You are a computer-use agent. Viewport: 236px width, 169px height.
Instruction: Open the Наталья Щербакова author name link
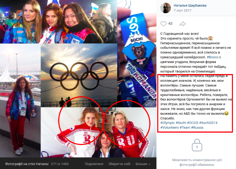[190, 6]
